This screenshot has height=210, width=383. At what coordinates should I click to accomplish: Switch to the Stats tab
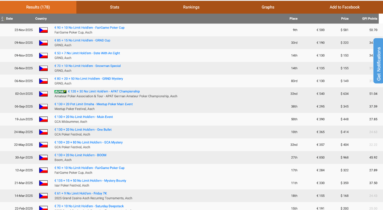tap(115, 7)
